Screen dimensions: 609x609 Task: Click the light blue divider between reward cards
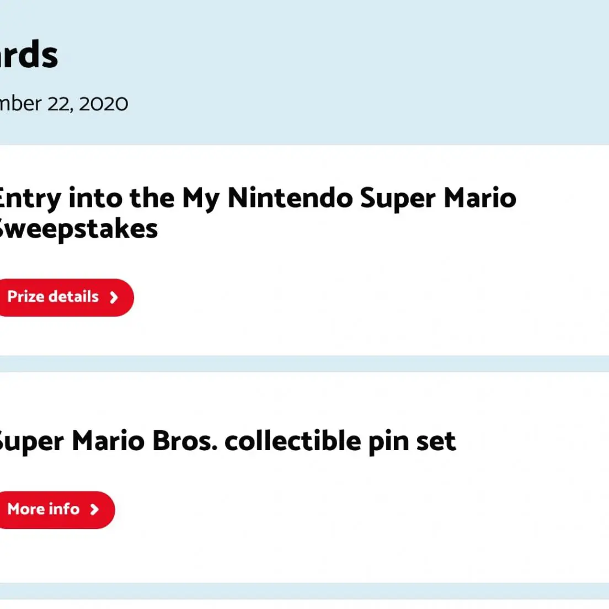304,364
